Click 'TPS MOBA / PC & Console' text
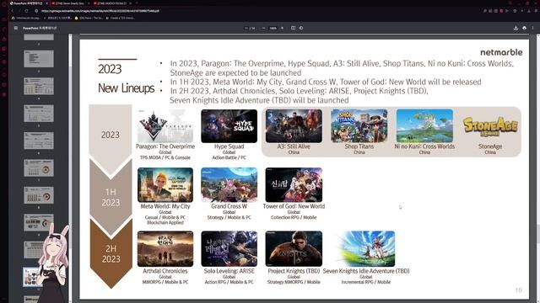540x303 pixels. pyautogui.click(x=165, y=157)
